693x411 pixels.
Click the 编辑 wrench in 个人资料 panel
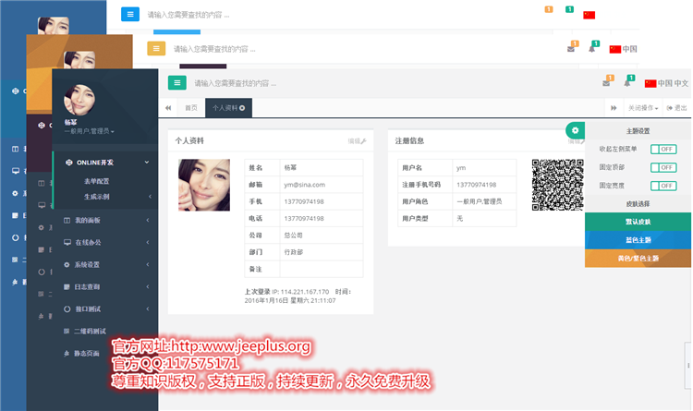(357, 141)
